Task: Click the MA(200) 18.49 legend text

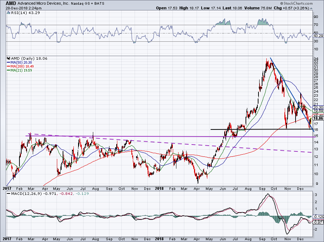Action: pyautogui.click(x=22, y=67)
